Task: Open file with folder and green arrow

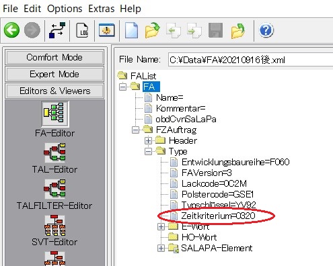Action: pos(152,30)
